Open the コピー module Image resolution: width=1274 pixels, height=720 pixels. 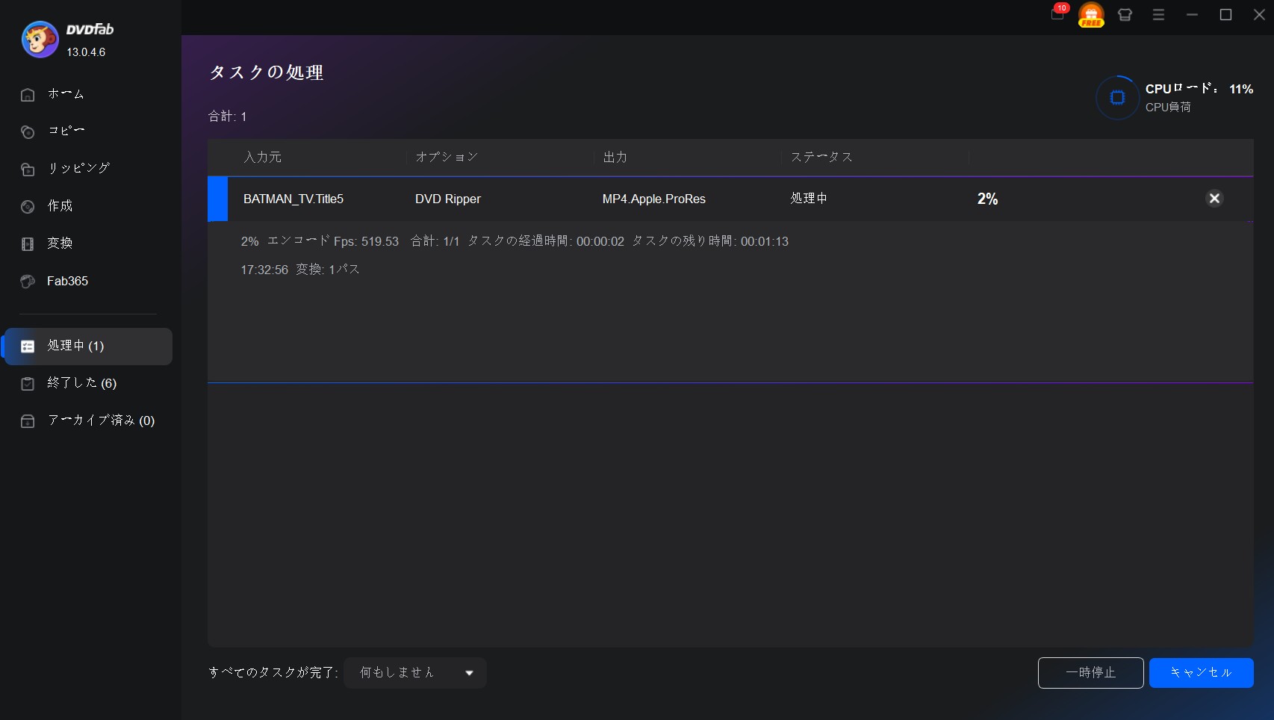tap(66, 131)
